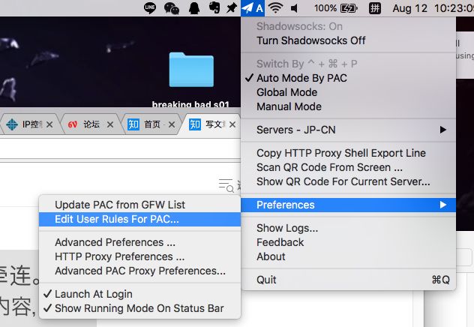Open the battery status icon

coord(349,8)
